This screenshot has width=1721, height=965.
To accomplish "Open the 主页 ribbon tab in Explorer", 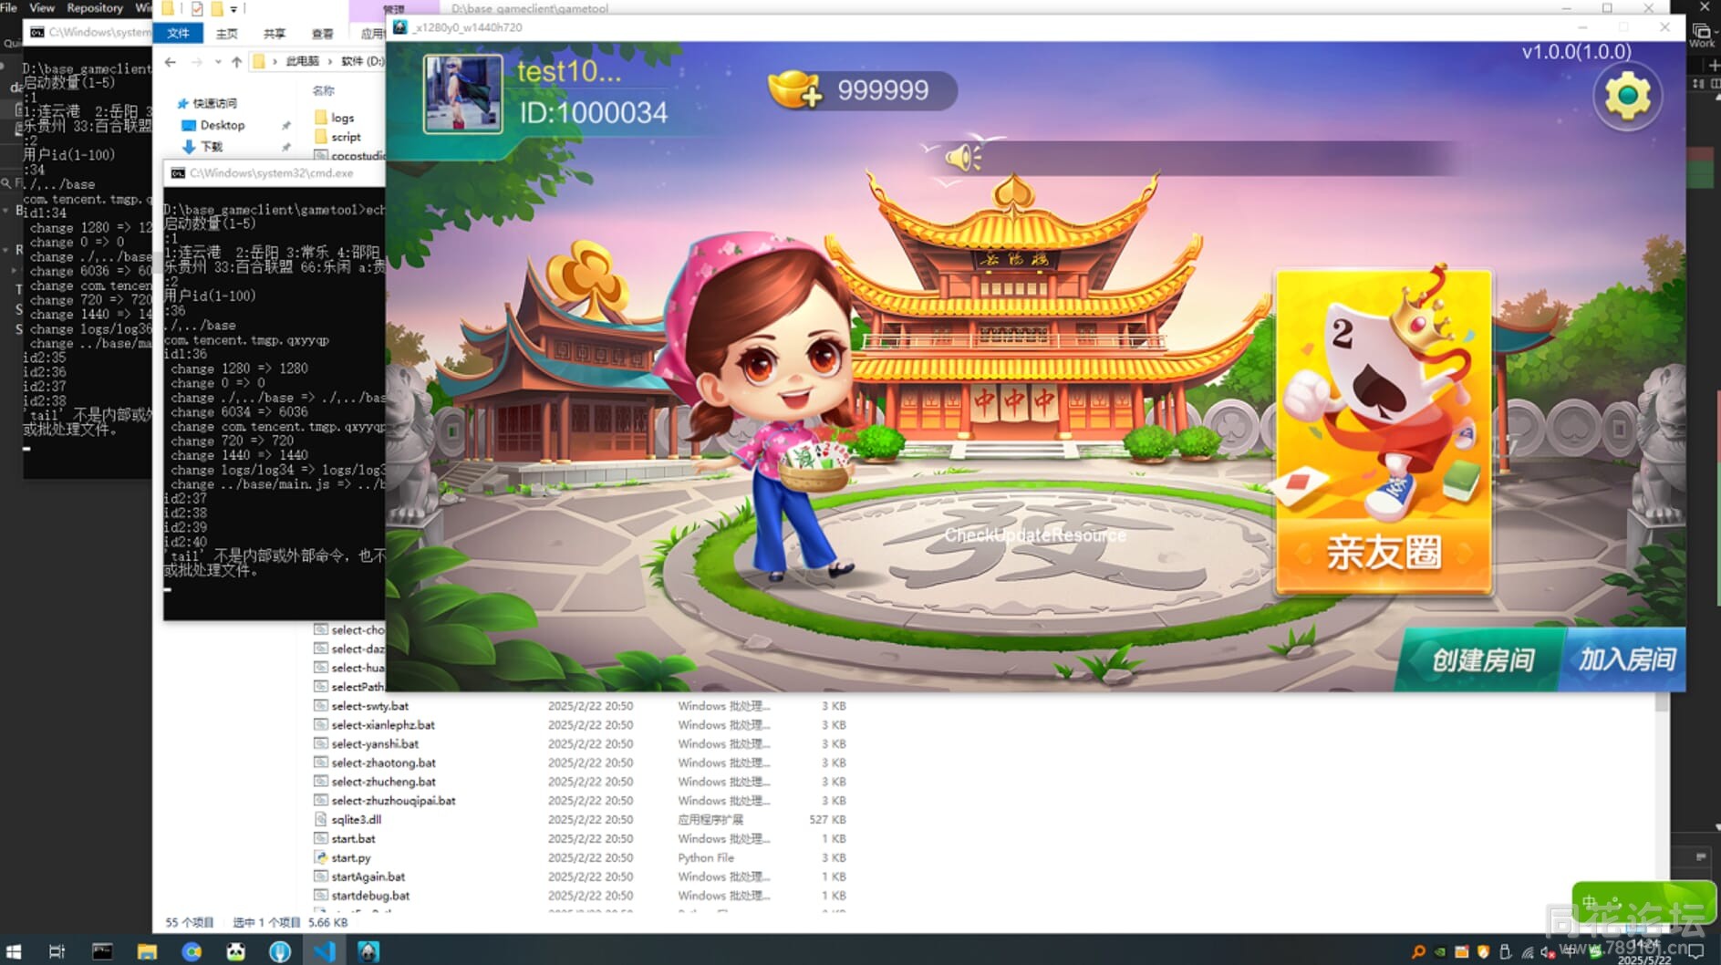I will (226, 34).
